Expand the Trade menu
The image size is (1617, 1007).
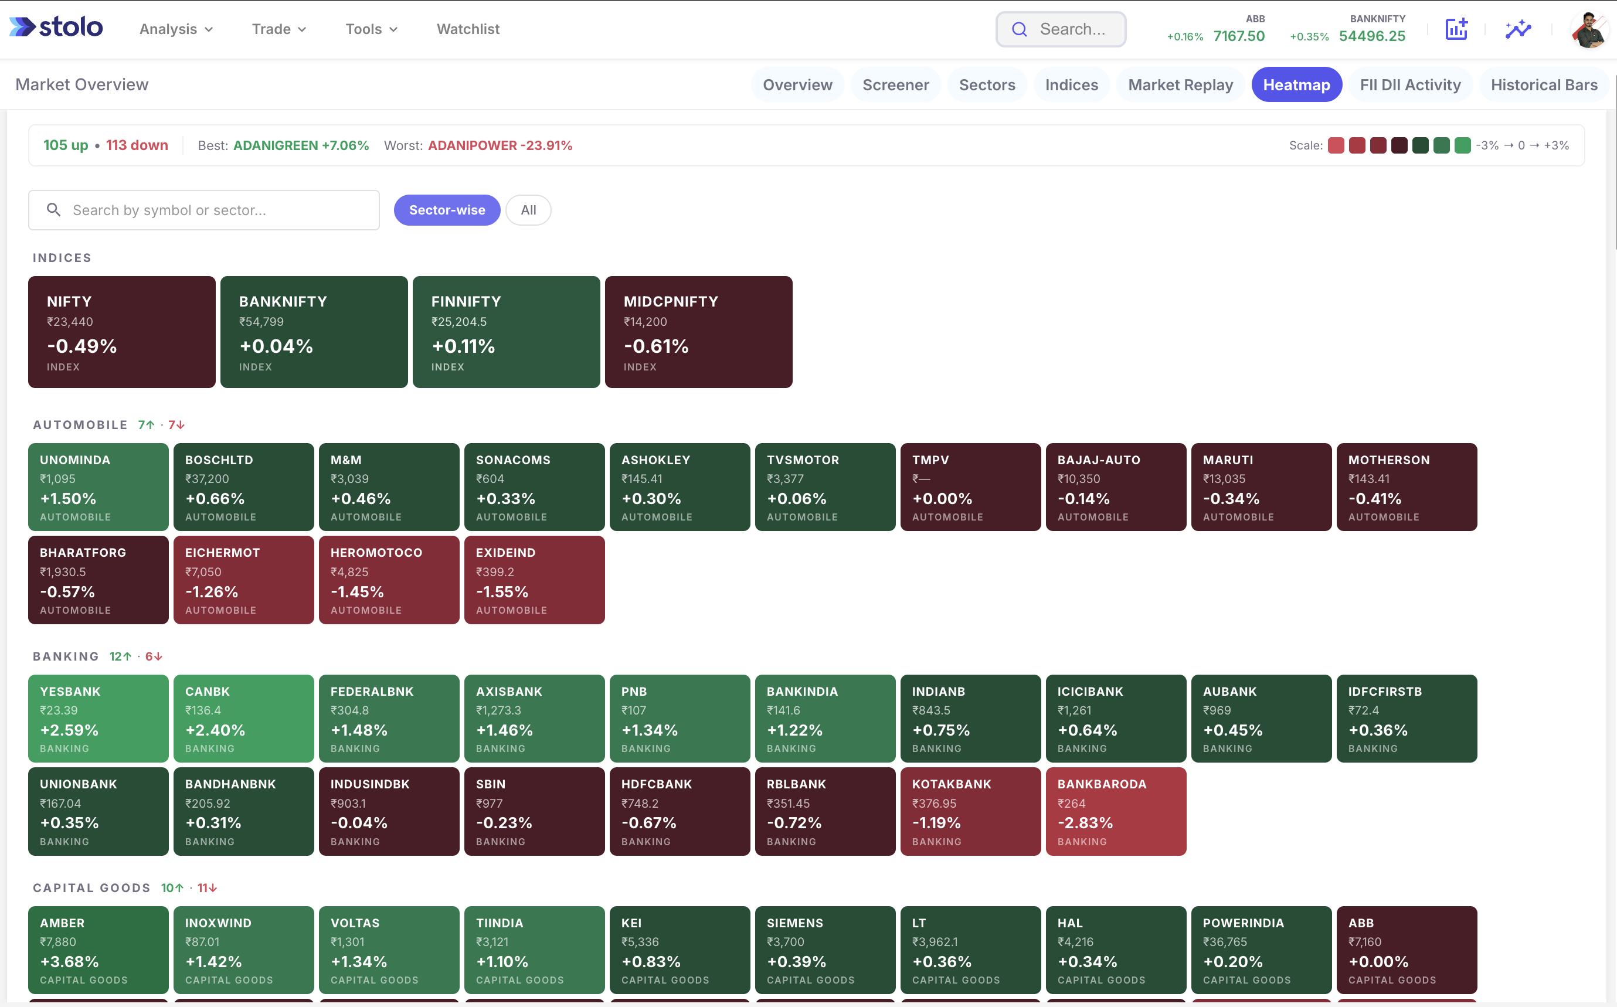coord(278,29)
